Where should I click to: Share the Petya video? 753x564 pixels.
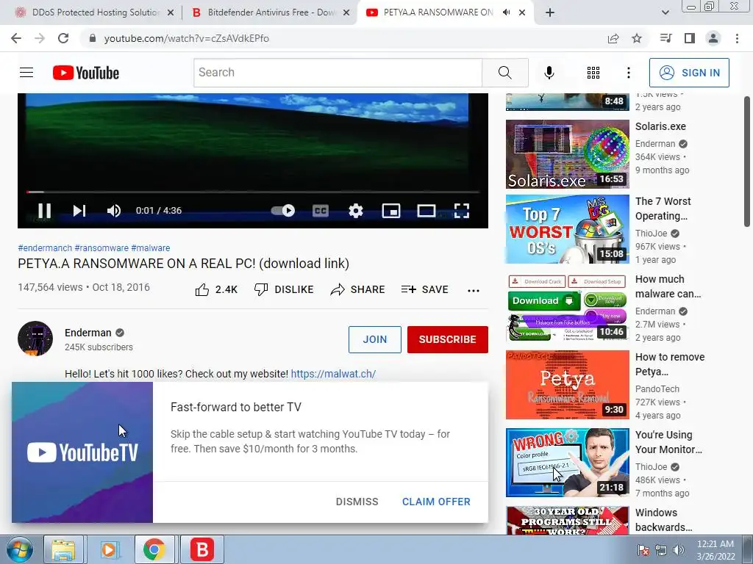click(358, 289)
